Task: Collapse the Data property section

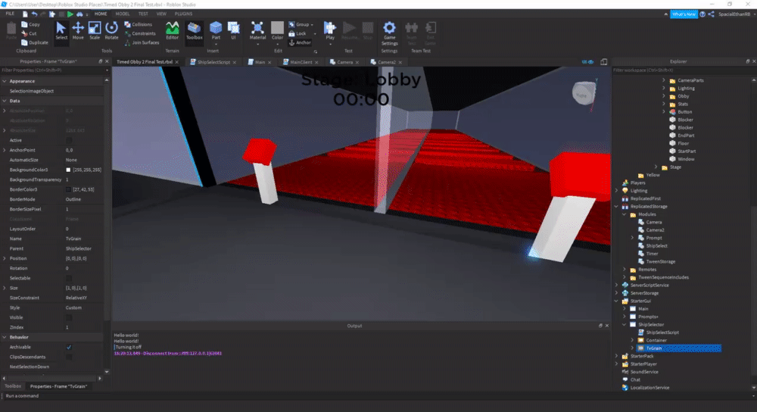Action: (x=5, y=101)
